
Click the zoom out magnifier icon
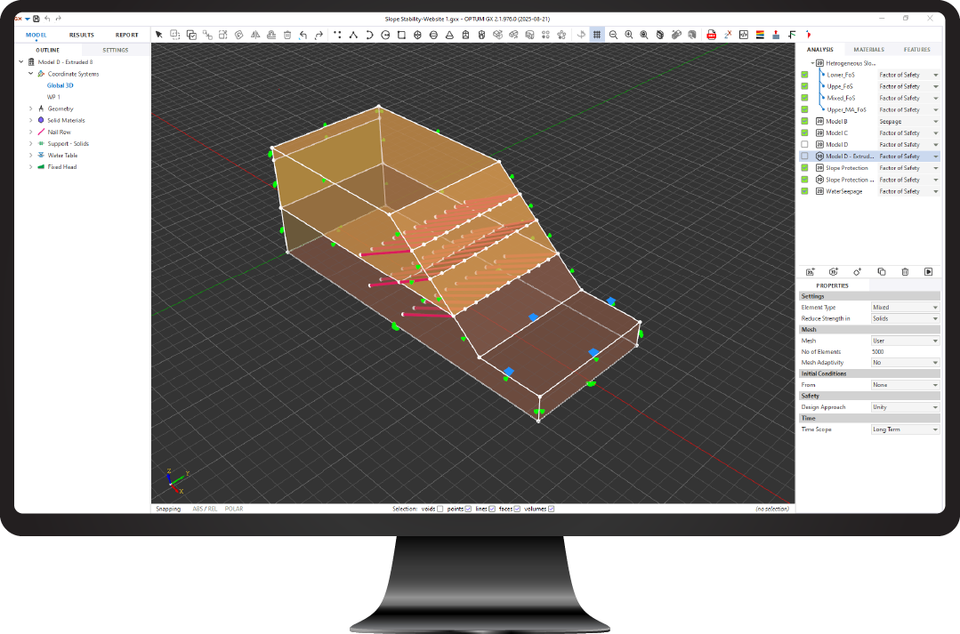point(613,35)
